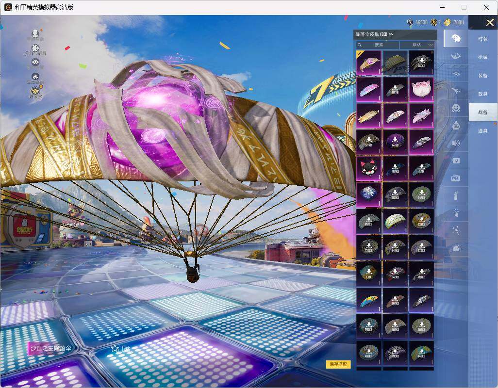Download the parachute skin labeled 1.4M
498x388 pixels.
tap(421, 168)
